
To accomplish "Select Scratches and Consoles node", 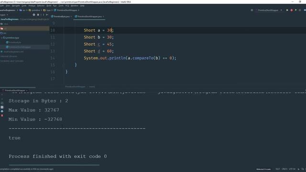I will [x=12, y=61].
